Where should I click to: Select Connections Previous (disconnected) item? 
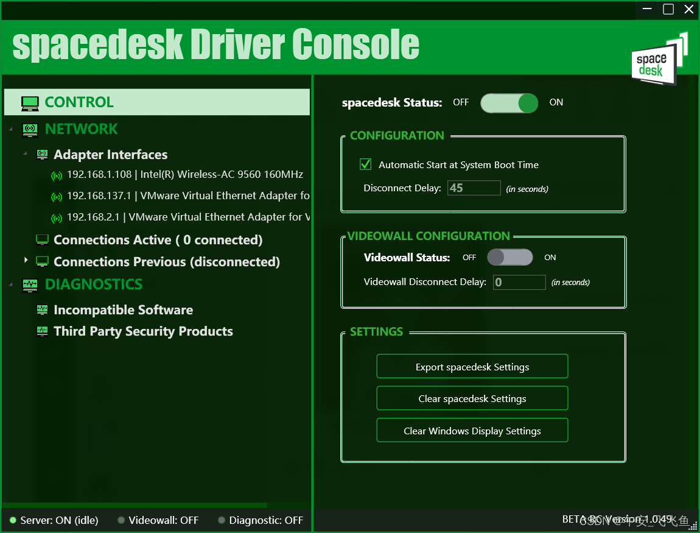coord(167,262)
